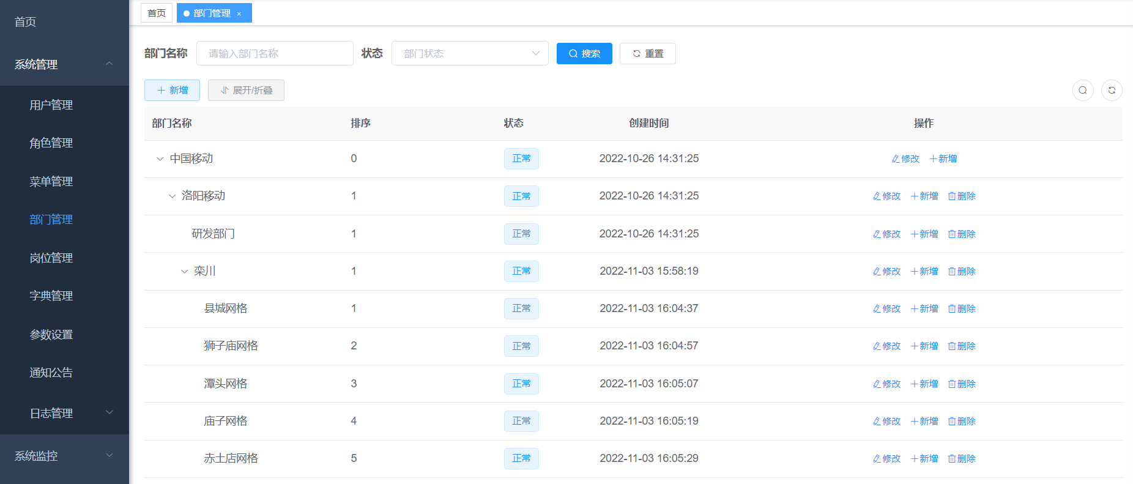
Task: Click 新增 in the 研发部门 row
Action: point(924,234)
